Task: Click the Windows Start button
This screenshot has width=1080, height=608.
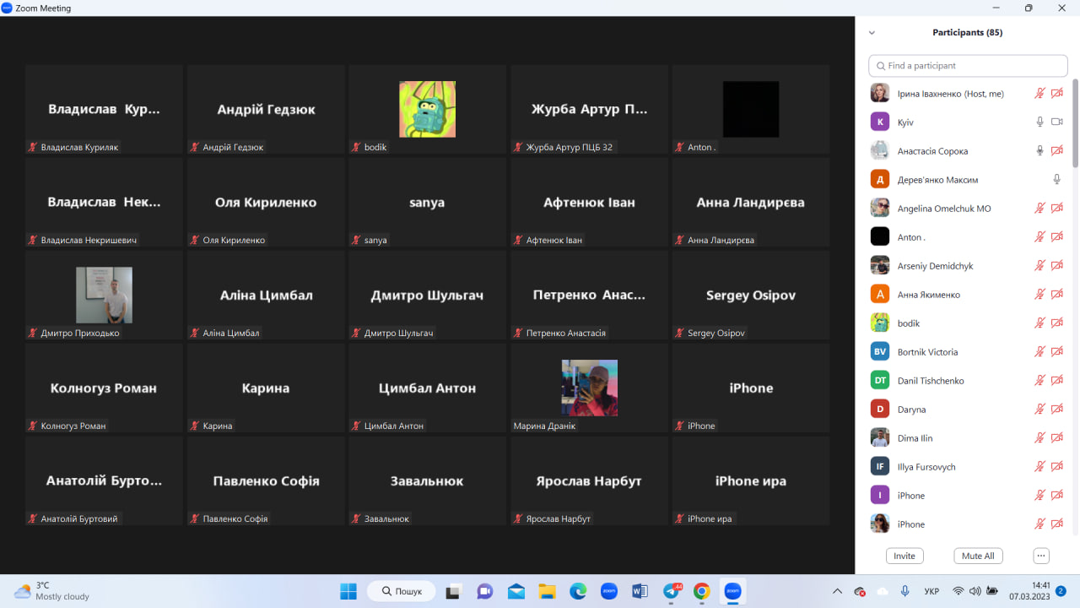Action: (x=348, y=591)
